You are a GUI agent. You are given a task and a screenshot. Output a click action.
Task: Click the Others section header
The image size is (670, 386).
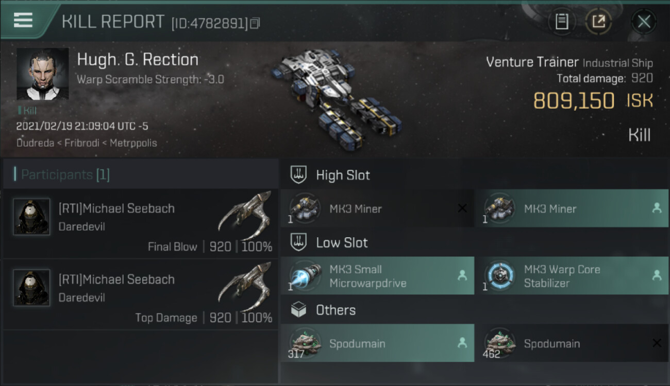pos(336,310)
